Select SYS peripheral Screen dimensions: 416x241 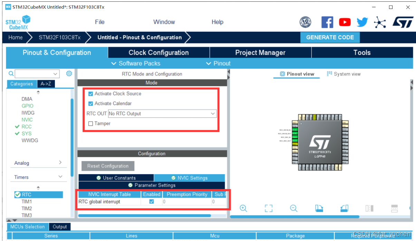[26, 133]
